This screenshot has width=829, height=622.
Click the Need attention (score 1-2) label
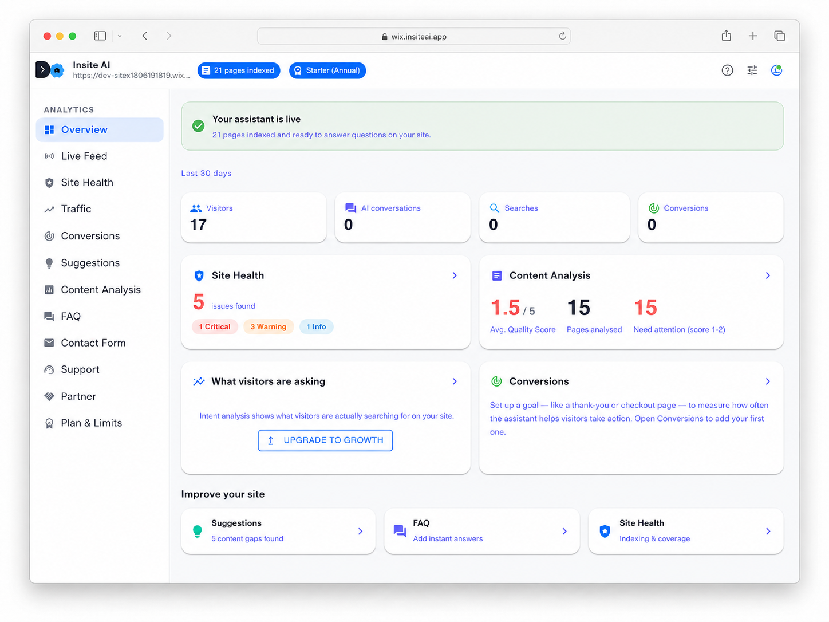click(x=679, y=330)
